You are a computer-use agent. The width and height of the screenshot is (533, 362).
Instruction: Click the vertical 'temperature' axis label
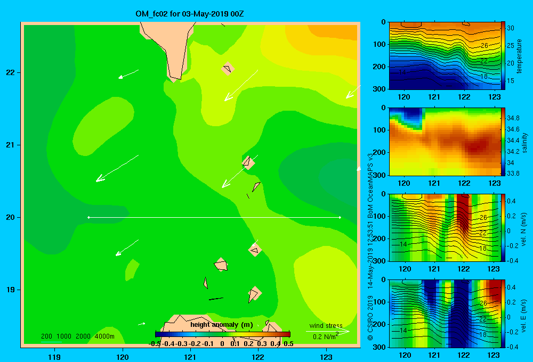point(519,56)
